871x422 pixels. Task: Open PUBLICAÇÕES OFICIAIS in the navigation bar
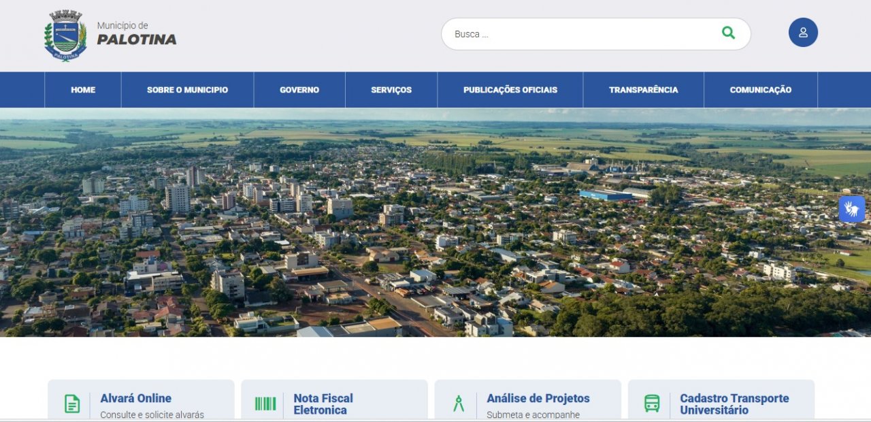[510, 90]
